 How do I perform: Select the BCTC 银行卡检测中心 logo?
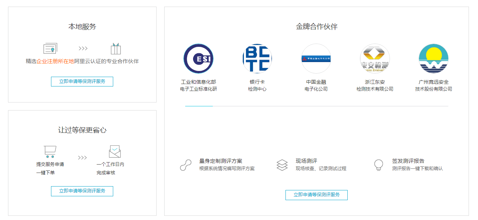pyautogui.click(x=257, y=59)
